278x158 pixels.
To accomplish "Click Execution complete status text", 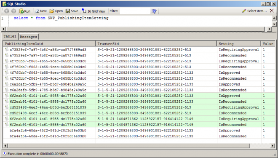I will [x=37, y=154].
